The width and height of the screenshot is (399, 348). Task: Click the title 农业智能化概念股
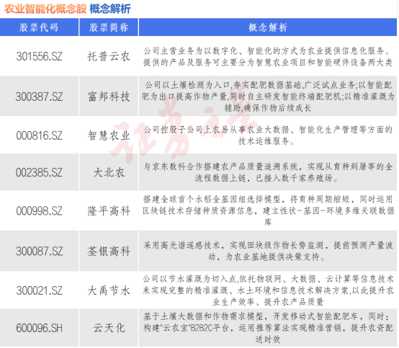pyautogui.click(x=45, y=9)
